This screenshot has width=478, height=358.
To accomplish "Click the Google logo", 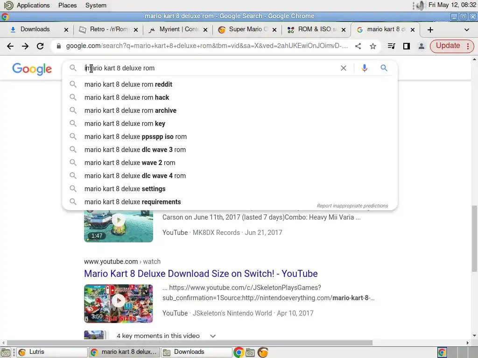I will pyautogui.click(x=32, y=69).
